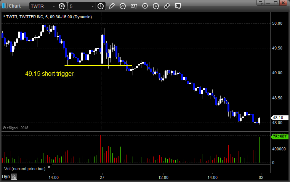This screenshot has height=182, width=290.
Task: Click the blue Chart window icon
Action: (x=5, y=6)
